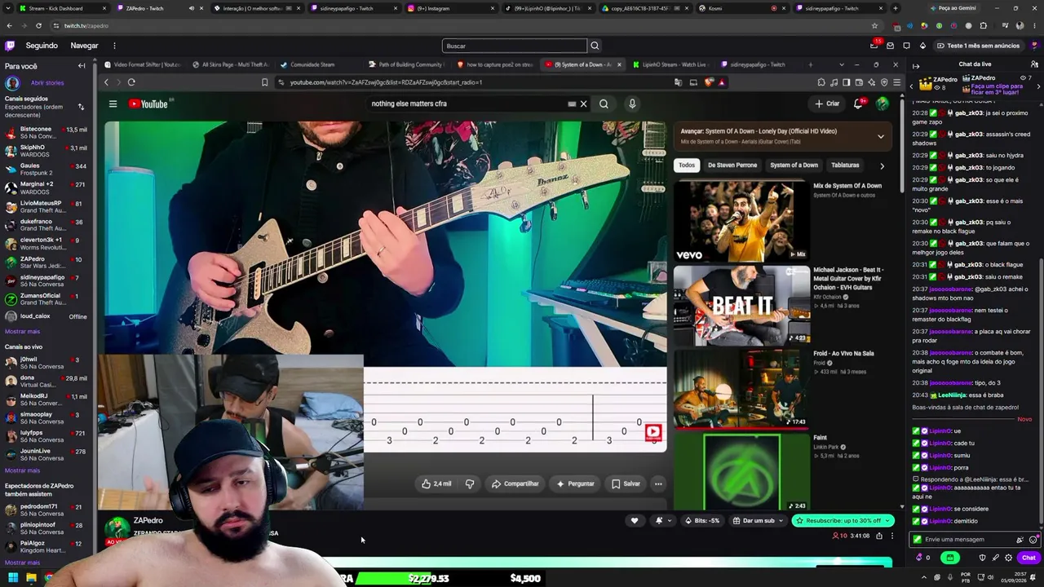Show next YouTube filter chips arrow
Image resolution: width=1044 pixels, height=587 pixels.
coord(882,166)
